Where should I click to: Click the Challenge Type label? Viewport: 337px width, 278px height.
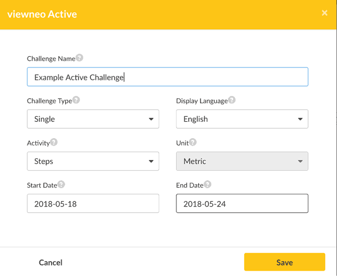49,101
